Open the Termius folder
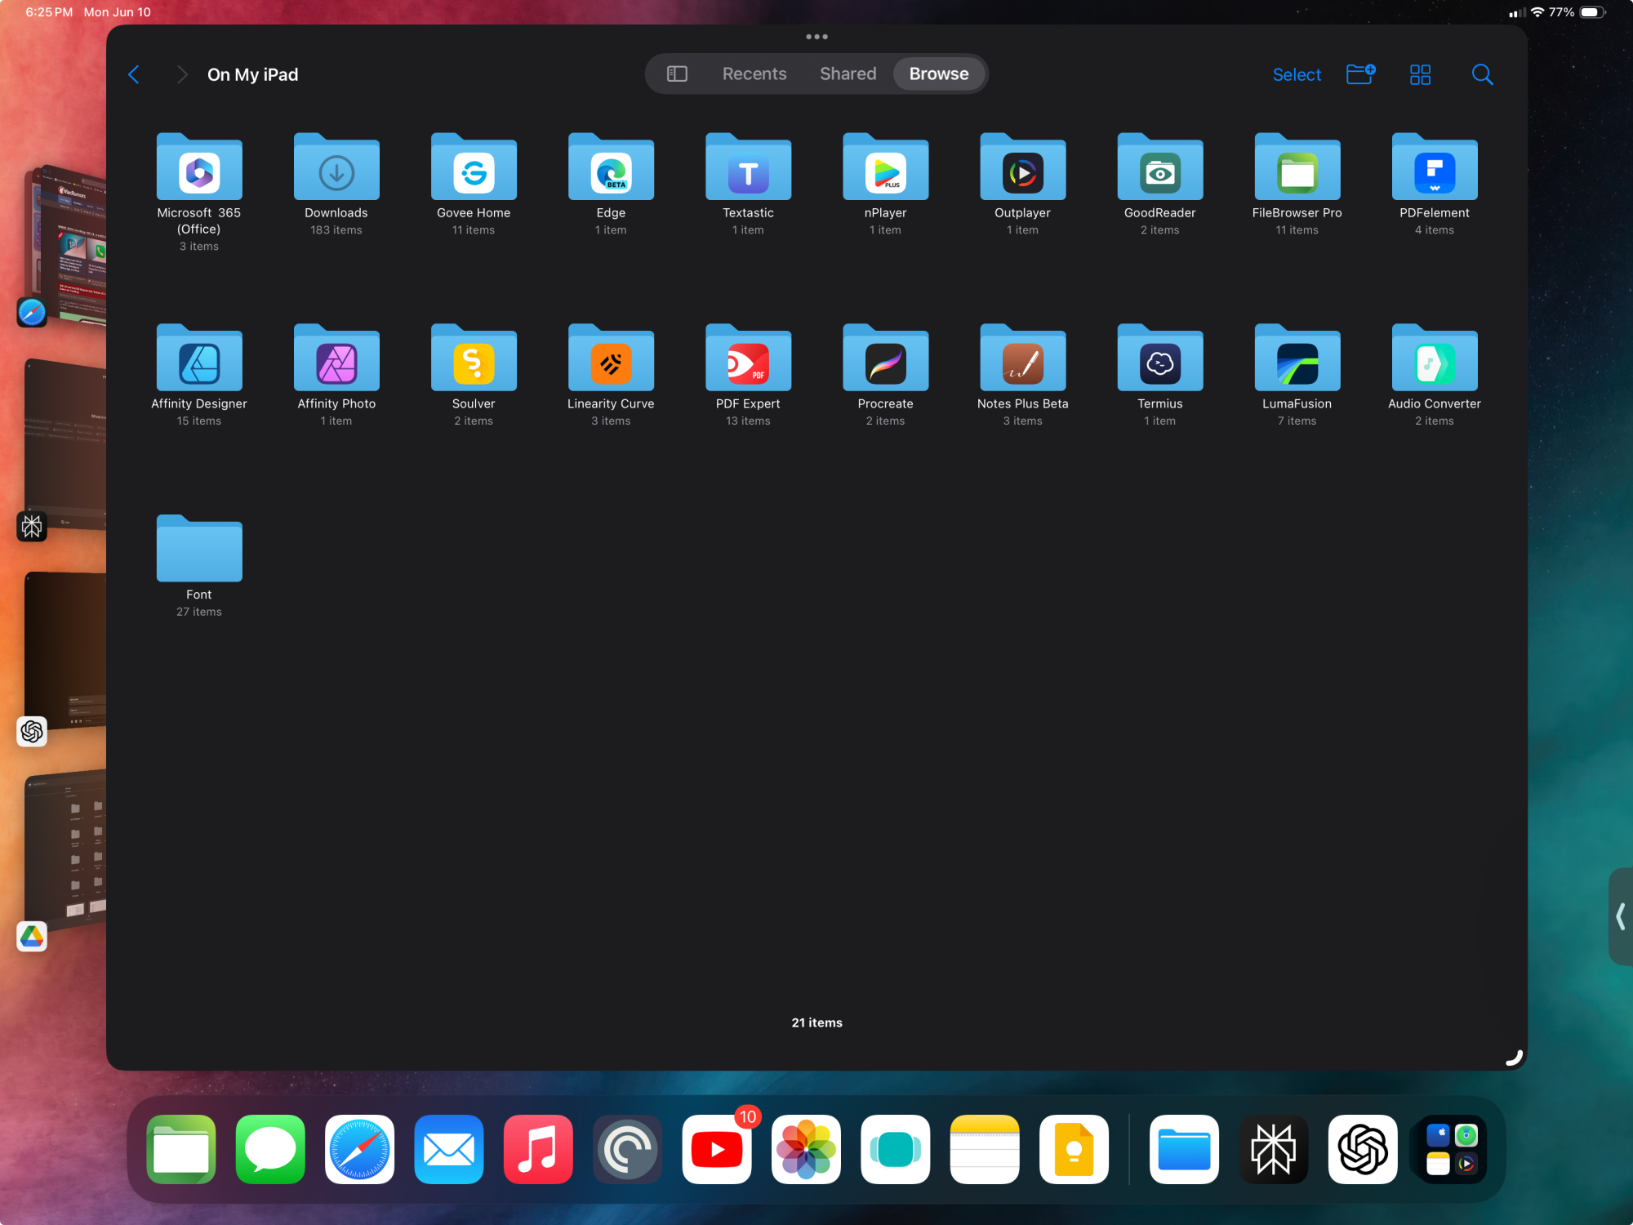1633x1225 pixels. pos(1159,359)
